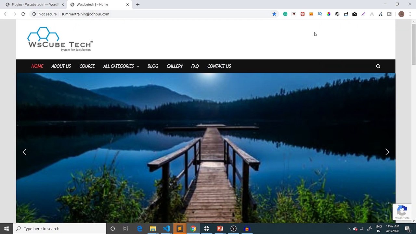This screenshot has width=416, height=234.
Task: Click the bookmark star in address bar
Action: [274, 14]
